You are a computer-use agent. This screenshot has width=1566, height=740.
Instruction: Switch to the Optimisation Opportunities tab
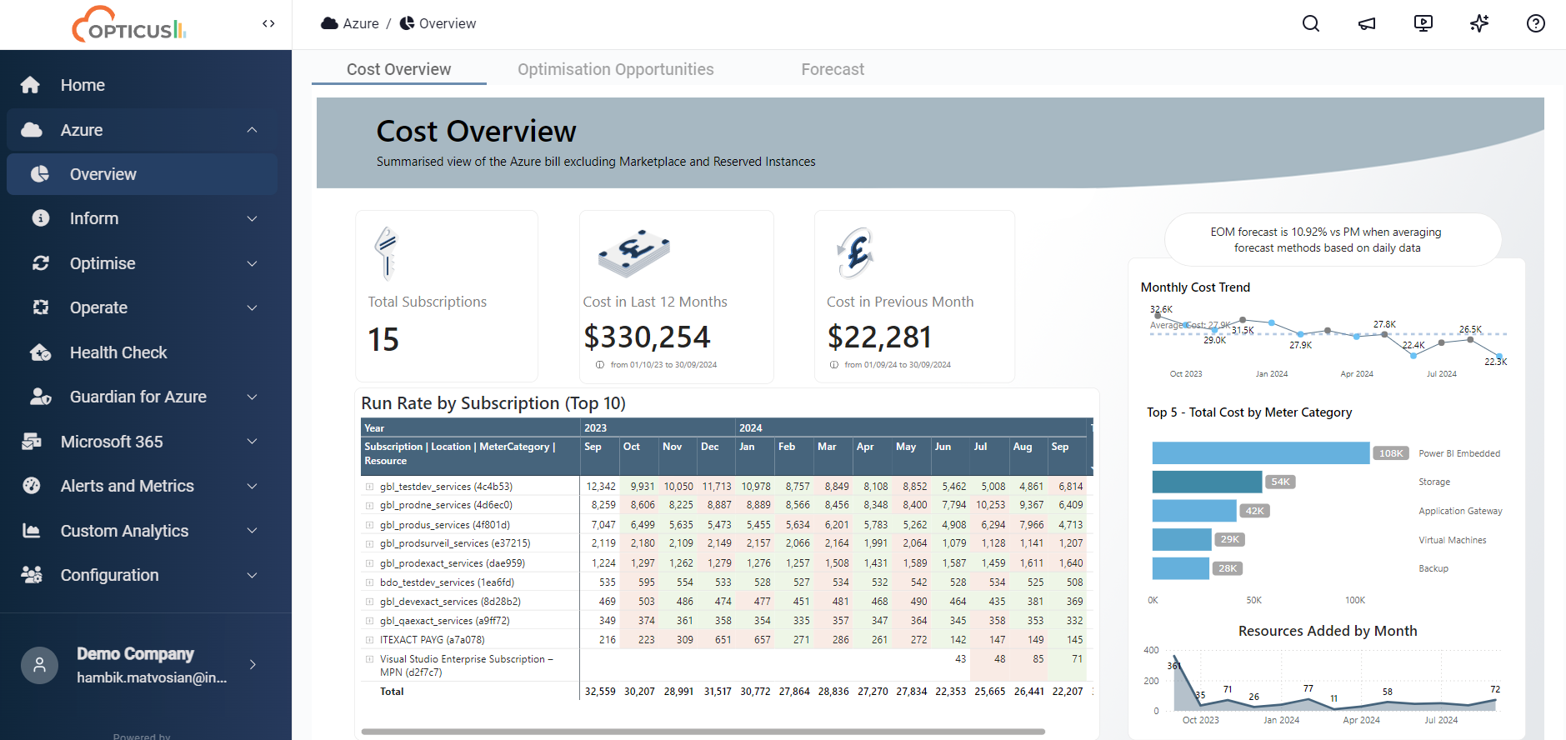pos(615,69)
